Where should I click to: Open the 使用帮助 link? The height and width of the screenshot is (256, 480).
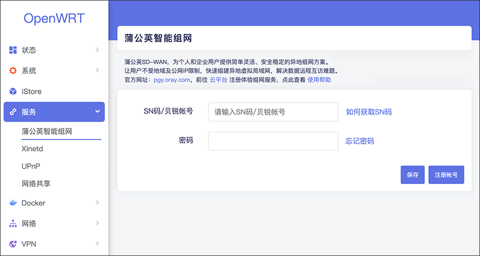pos(319,80)
